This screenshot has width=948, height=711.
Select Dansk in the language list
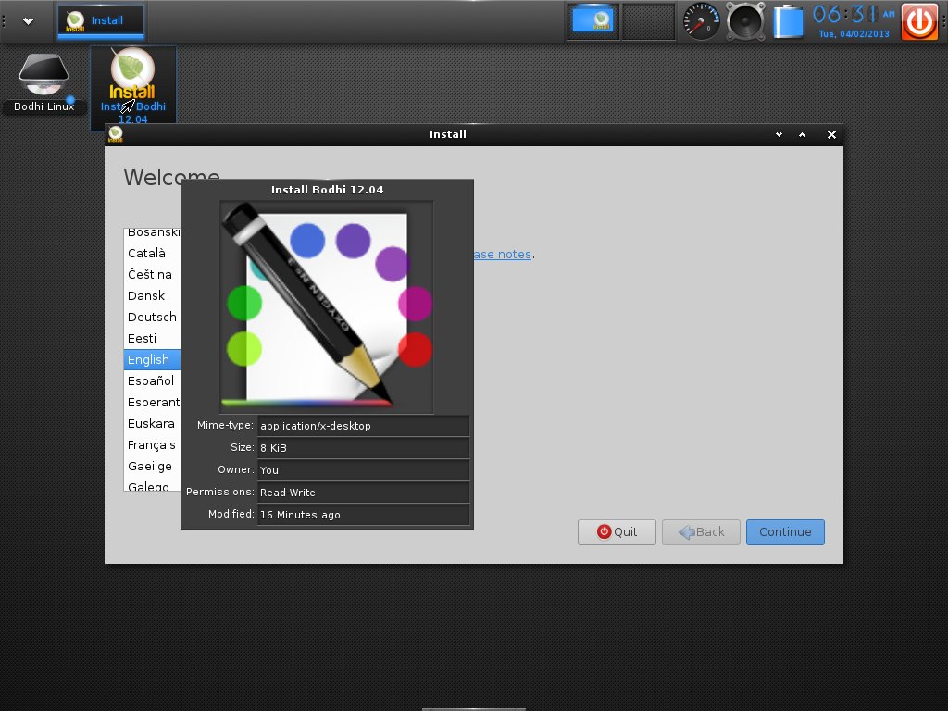[152, 295]
